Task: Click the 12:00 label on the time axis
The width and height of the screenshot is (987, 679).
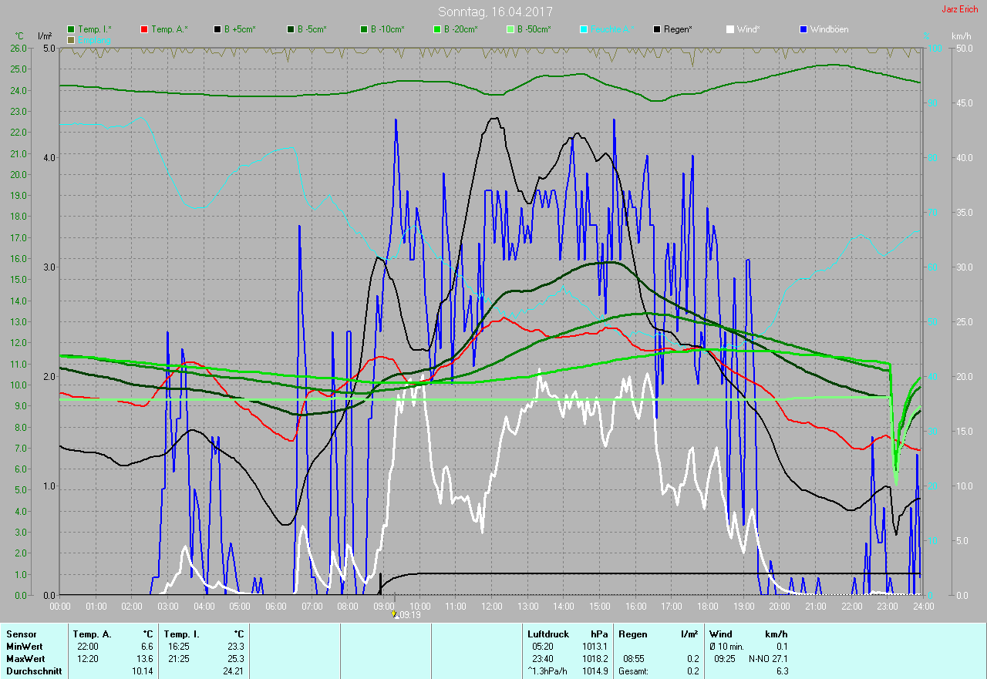Action: 491,607
